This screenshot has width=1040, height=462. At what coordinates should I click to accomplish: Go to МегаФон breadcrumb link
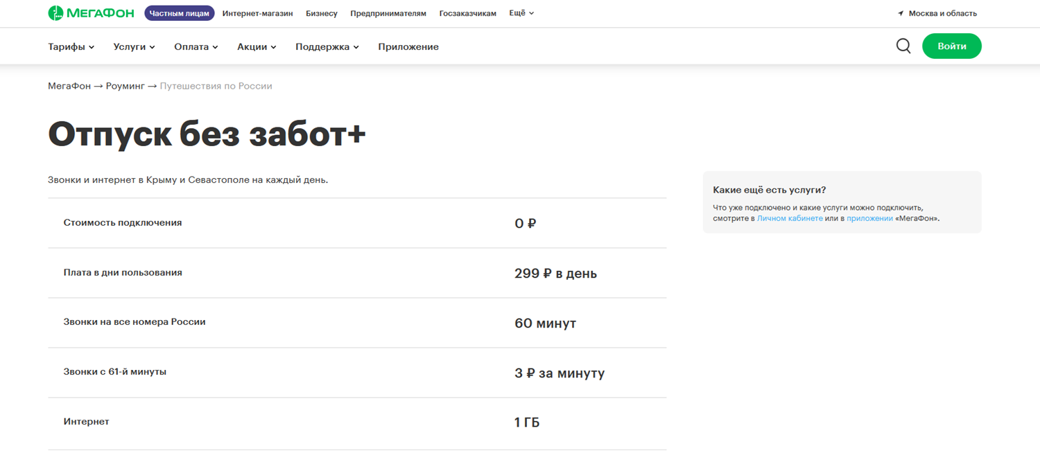69,86
